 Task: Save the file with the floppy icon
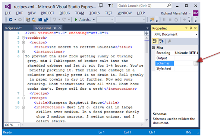pyautogui.click(x=40, y=20)
